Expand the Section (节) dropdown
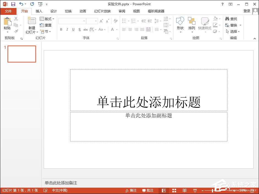The image size is (259, 194). (x=46, y=31)
